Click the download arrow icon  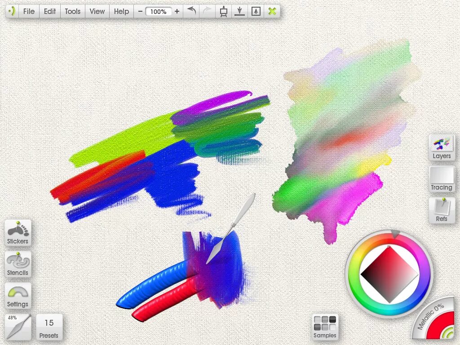pyautogui.click(x=240, y=11)
